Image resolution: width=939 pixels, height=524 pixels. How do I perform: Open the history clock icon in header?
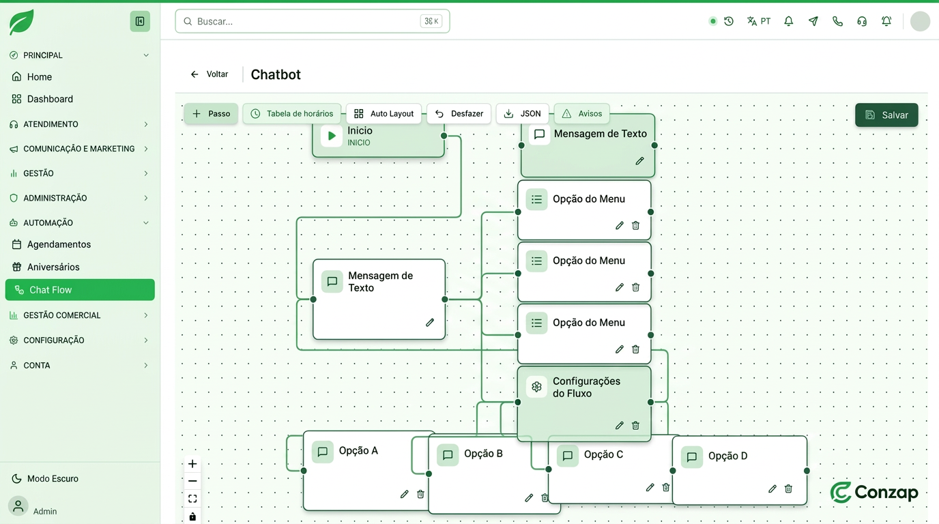(x=729, y=21)
